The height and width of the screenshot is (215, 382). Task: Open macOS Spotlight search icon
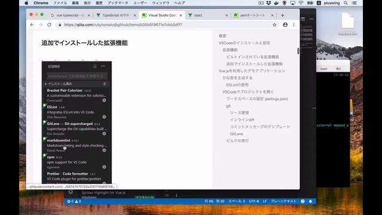coord(346,3)
